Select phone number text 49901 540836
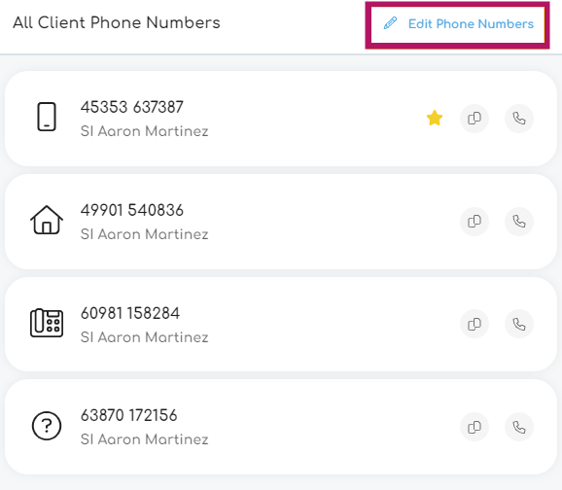Screen dimensions: 562x490 [132, 210]
